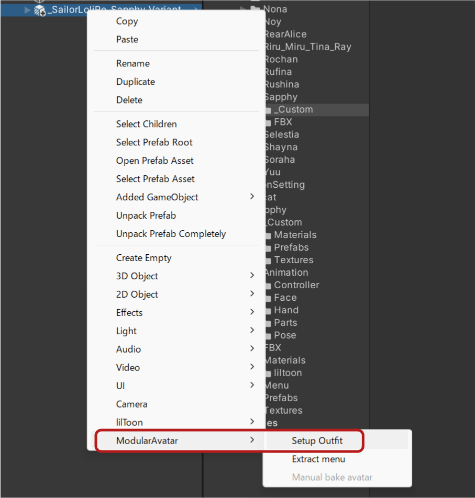Open the lilToon submenu
475x498 pixels.
[x=176, y=423]
